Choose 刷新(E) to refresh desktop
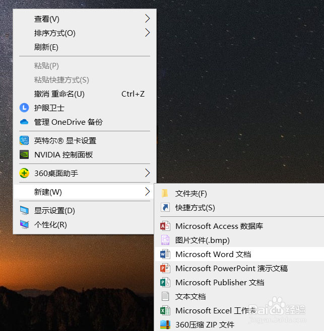The height and width of the screenshot is (331, 324). (x=85, y=47)
